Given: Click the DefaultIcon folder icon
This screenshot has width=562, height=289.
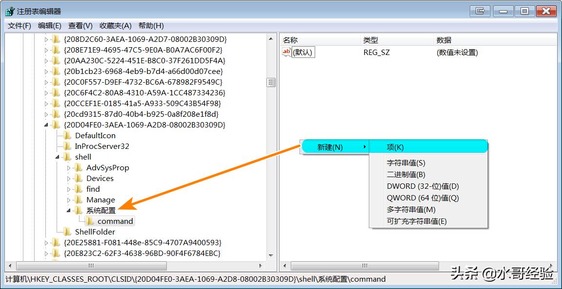Looking at the screenshot, I should pyautogui.click(x=67, y=135).
